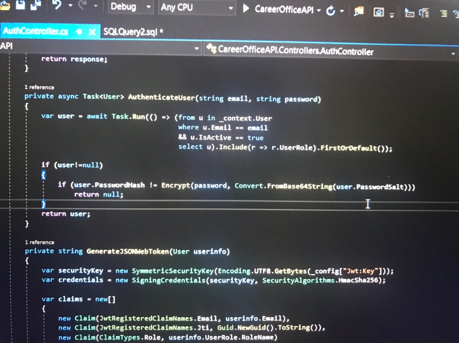Screen dimensions: 459x343
Task: Close the AuthController.cs tab
Action: tap(92, 32)
